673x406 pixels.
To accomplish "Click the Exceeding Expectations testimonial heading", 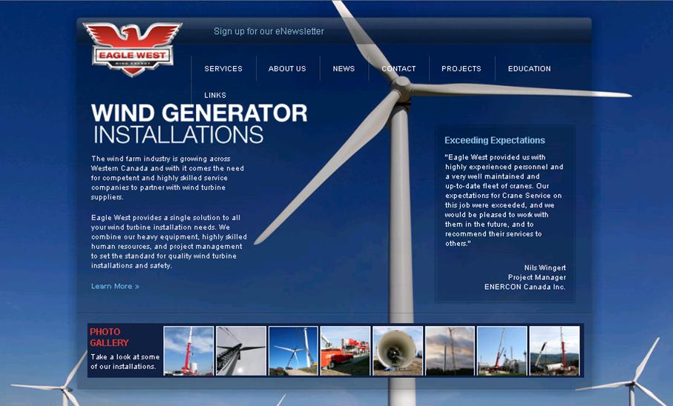I will (x=494, y=140).
